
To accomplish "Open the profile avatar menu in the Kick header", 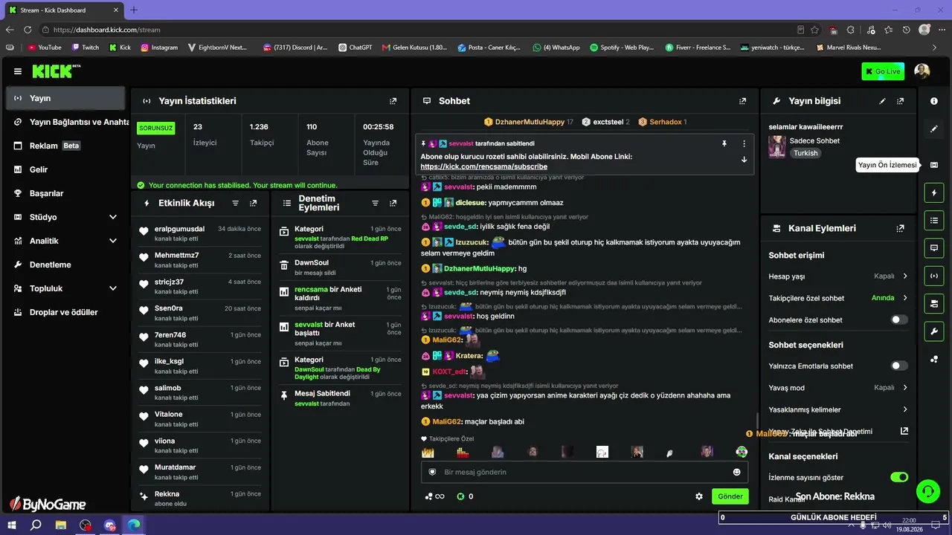I will click(922, 71).
